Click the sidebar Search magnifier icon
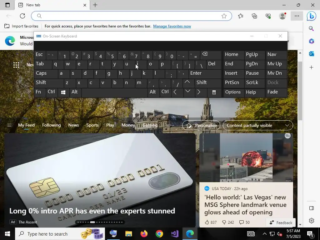Screen dimensions: 320x240 tap(311, 28)
